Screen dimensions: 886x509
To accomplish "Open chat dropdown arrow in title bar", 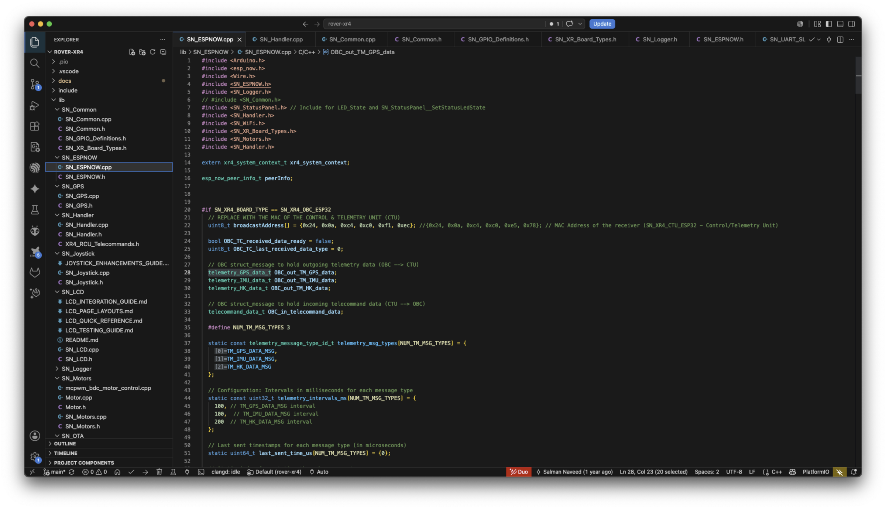I will 580,24.
